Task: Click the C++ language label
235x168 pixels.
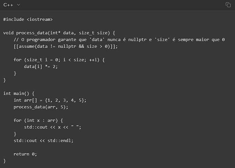Action: pyautogui.click(x=8, y=5)
